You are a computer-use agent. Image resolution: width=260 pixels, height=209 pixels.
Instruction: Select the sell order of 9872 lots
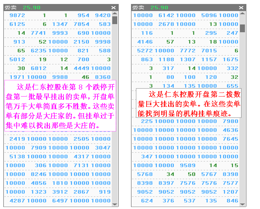coord(17,15)
